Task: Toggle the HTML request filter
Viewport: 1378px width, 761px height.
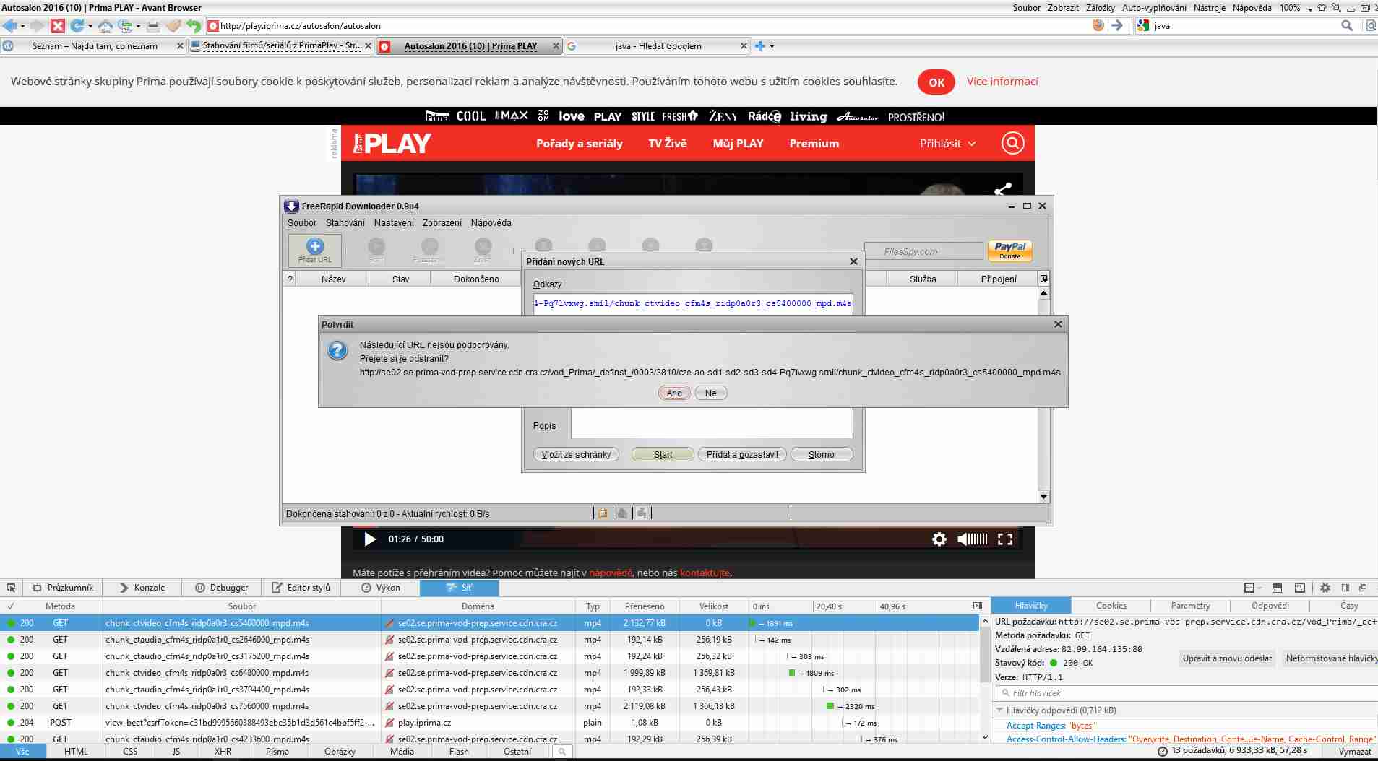Action: [76, 752]
